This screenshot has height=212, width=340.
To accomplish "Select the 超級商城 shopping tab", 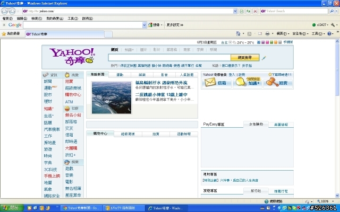I will click(127, 134).
